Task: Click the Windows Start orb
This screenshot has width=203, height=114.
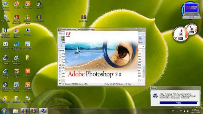Action: pos(4,111)
